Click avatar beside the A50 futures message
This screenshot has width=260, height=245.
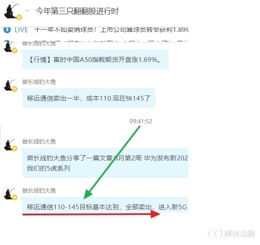pyautogui.click(x=10, y=46)
